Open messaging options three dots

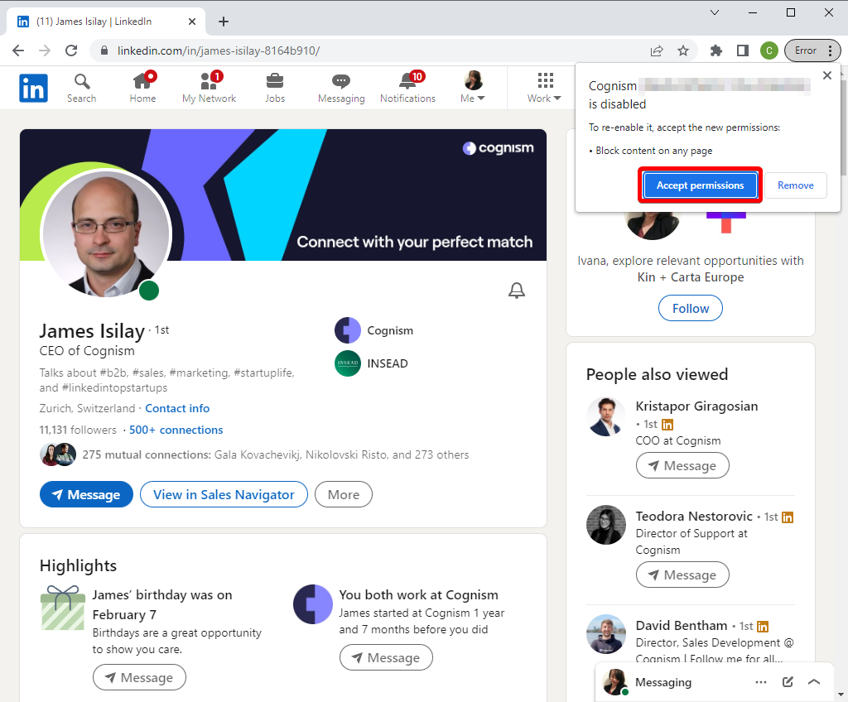pos(761,682)
